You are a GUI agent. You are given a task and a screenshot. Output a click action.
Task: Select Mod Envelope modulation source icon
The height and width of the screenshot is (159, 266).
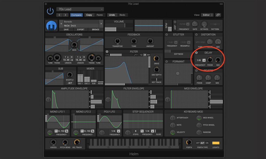point(168,100)
